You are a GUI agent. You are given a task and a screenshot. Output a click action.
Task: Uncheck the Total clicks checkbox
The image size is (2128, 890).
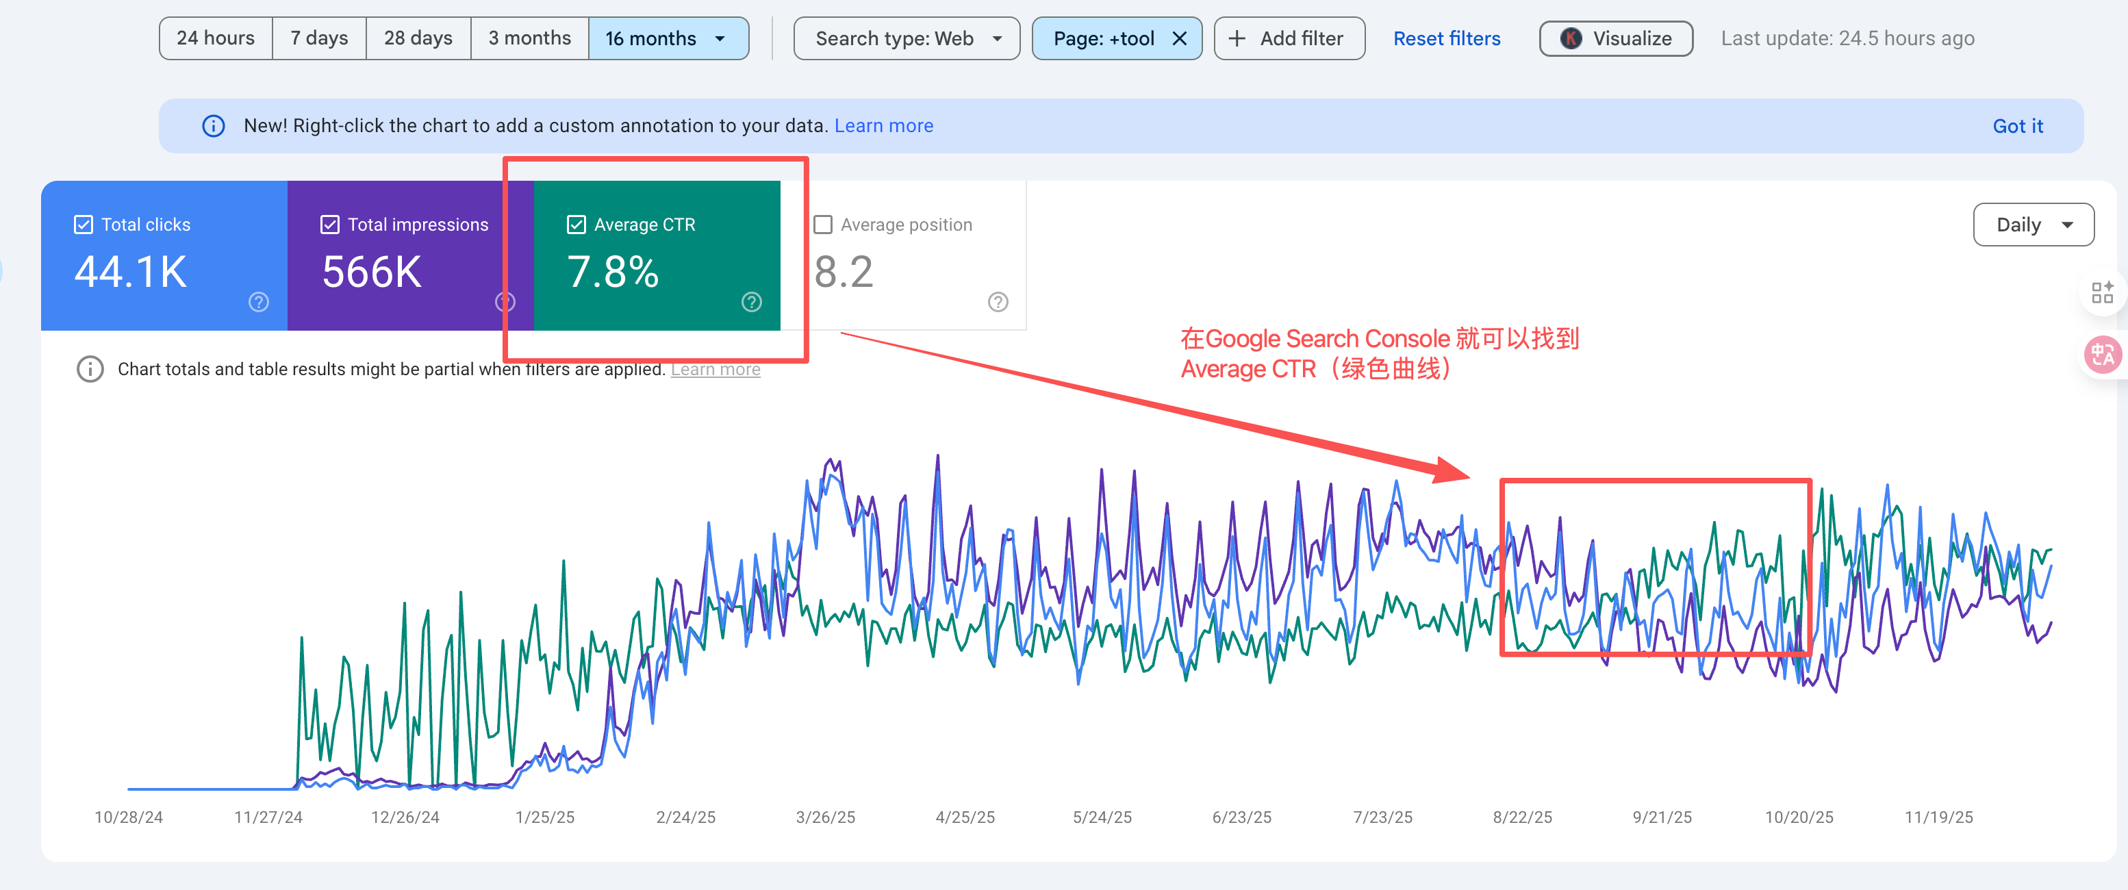(x=84, y=225)
